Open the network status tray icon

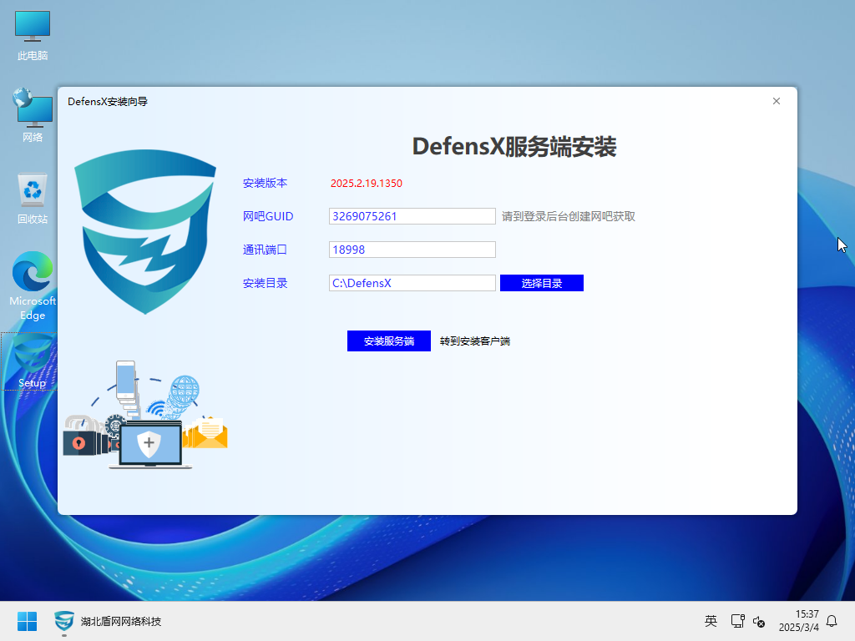point(737,621)
